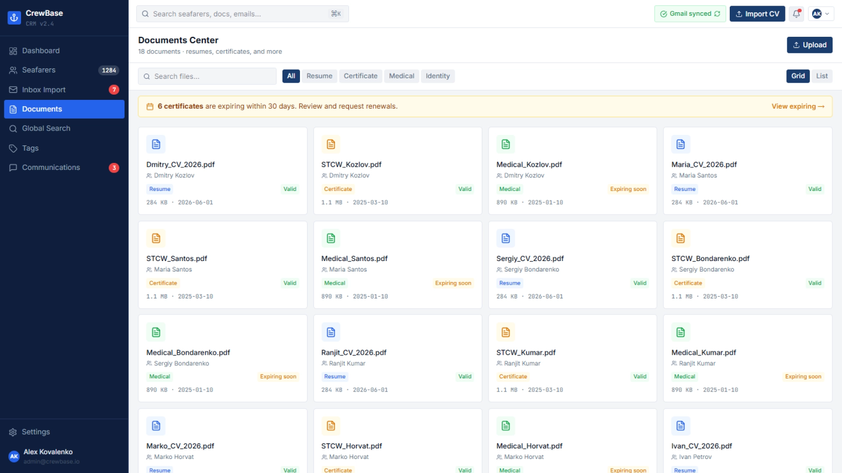Click the Settings gear icon in sidebar
The width and height of the screenshot is (842, 473).
[13, 432]
